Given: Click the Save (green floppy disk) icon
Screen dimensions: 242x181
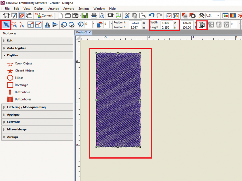Looking at the screenshot, I should [x=85, y=15].
